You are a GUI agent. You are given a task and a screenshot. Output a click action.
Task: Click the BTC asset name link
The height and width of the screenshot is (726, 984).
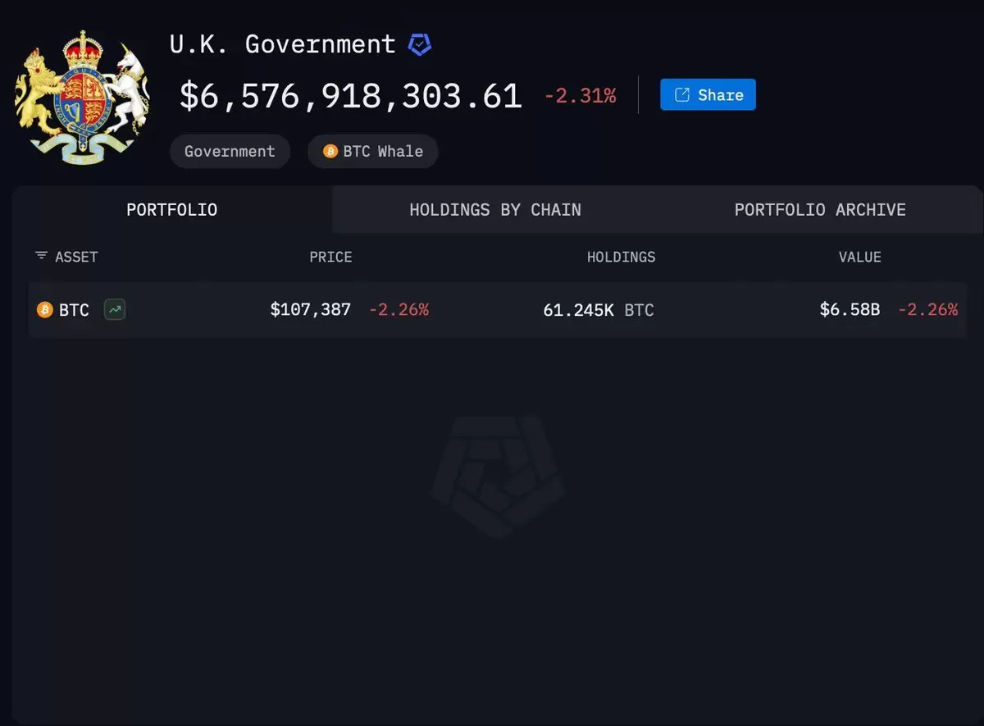click(x=74, y=310)
